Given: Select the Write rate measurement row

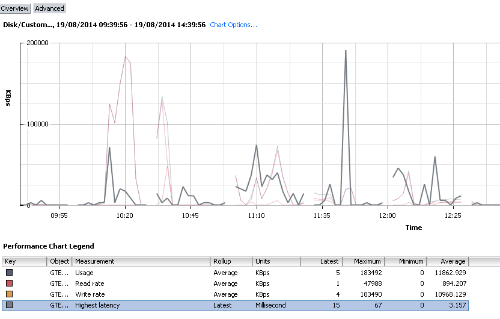Looking at the screenshot, I should click(236, 294).
